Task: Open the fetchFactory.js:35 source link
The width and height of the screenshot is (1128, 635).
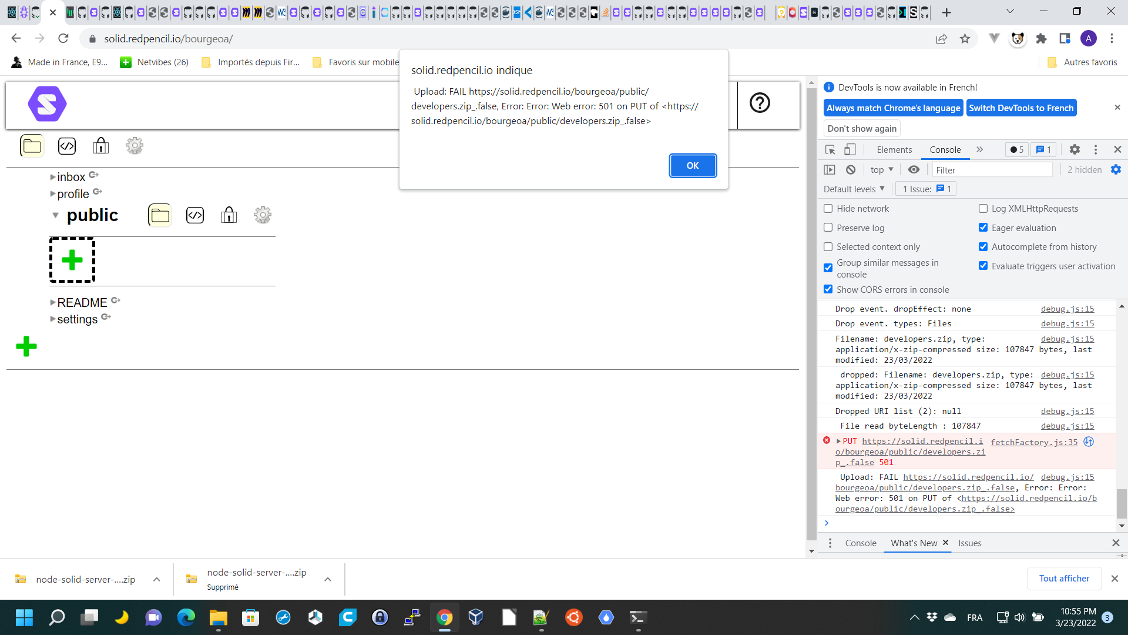Action: coord(1033,442)
